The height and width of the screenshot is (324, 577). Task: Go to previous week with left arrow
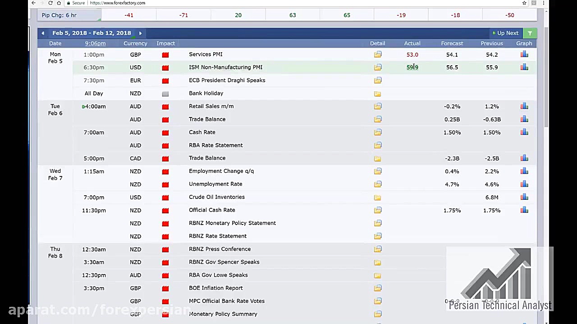(43, 33)
